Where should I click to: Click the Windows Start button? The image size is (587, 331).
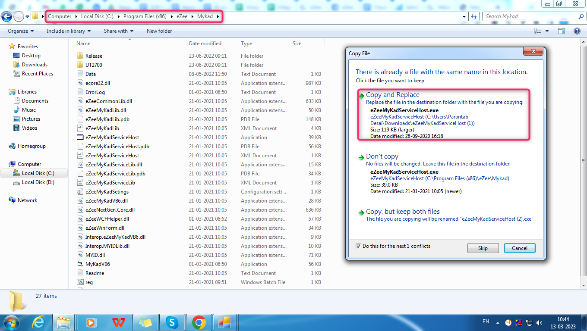11,322
